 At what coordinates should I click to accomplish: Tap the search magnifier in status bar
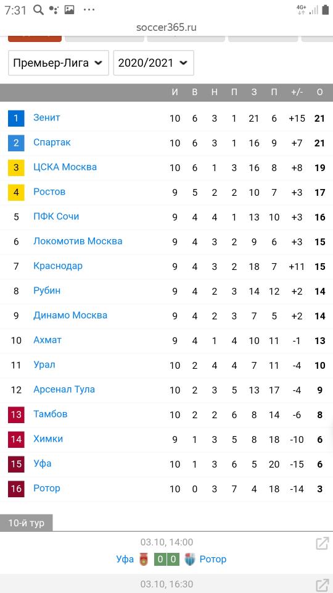(38, 11)
